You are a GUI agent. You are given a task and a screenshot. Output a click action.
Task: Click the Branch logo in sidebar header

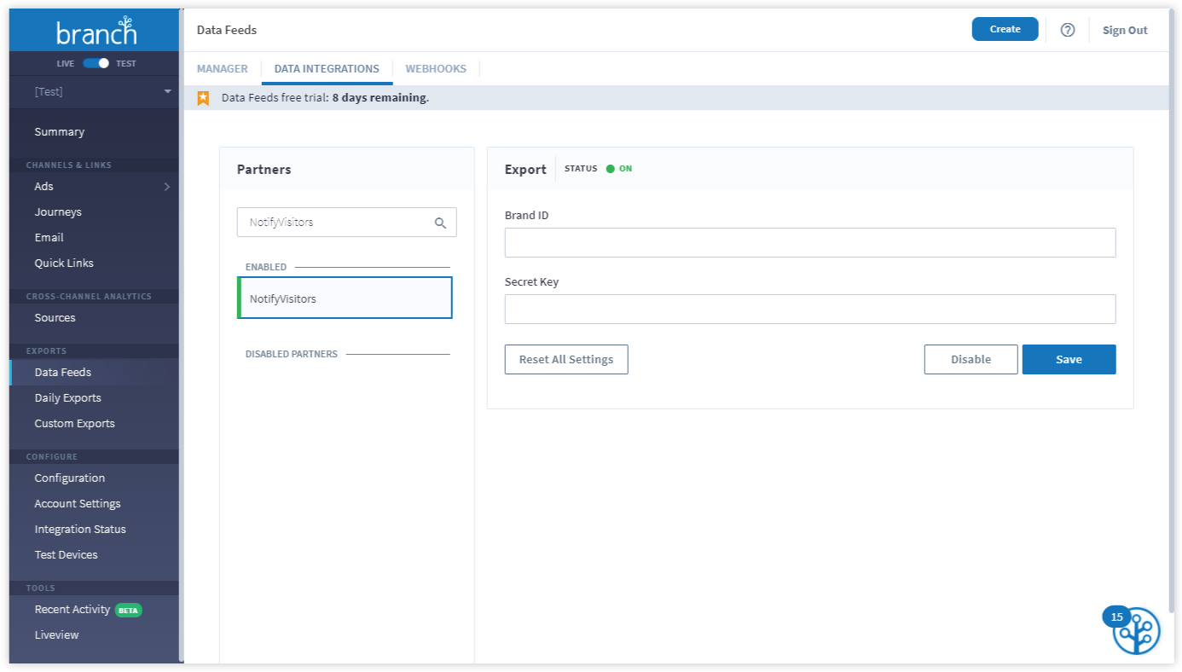pyautogui.click(x=96, y=31)
